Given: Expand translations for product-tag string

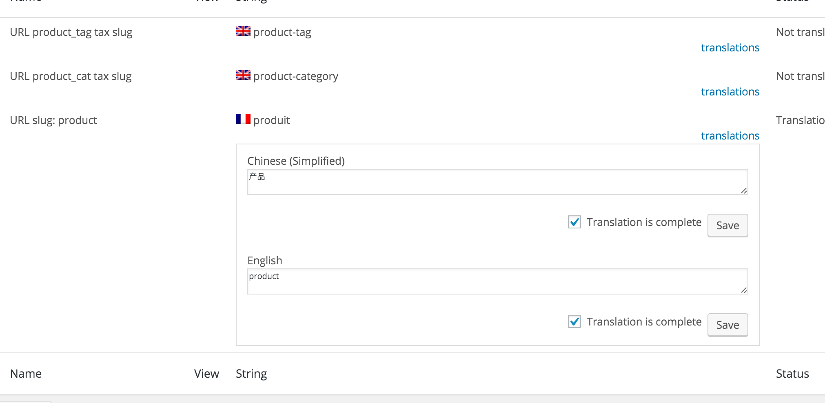Looking at the screenshot, I should (x=730, y=48).
